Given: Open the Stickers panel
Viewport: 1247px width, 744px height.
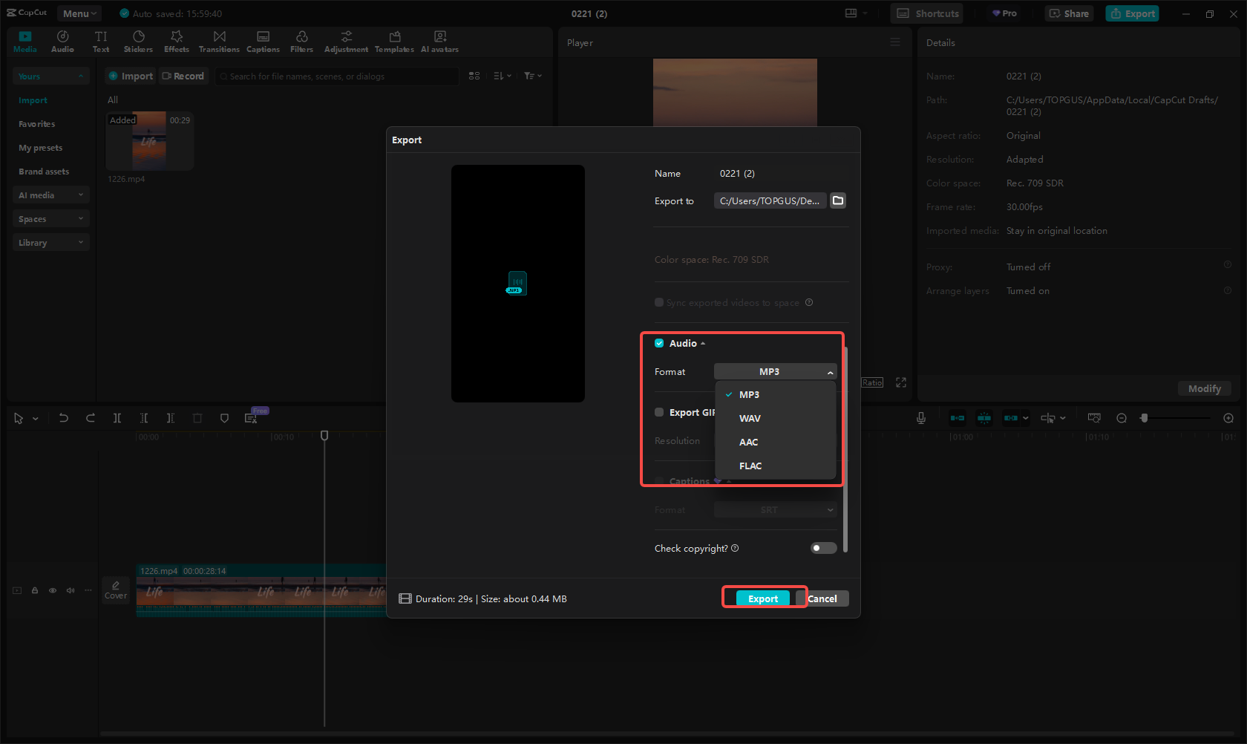Looking at the screenshot, I should 138,41.
